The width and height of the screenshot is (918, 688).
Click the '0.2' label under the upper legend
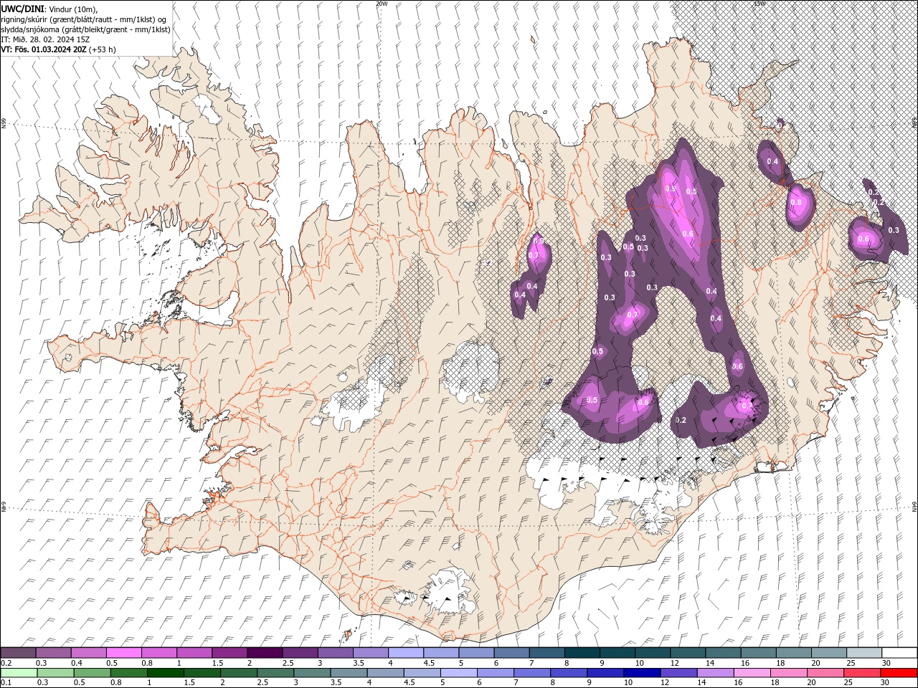pos(6,664)
